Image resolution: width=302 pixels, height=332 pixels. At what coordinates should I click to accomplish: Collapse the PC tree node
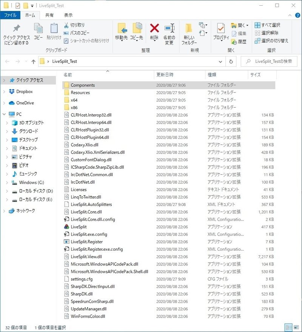click(4, 114)
